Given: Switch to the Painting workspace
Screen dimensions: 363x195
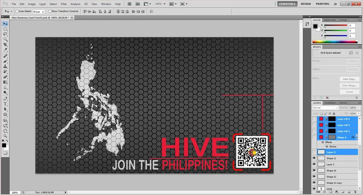Looking at the screenshot, I should [x=323, y=4].
